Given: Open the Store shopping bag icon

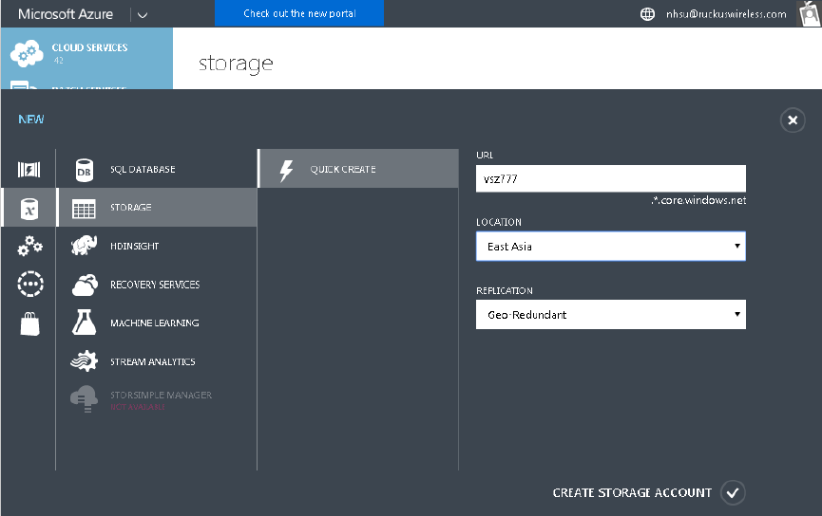Looking at the screenshot, I should click(29, 324).
